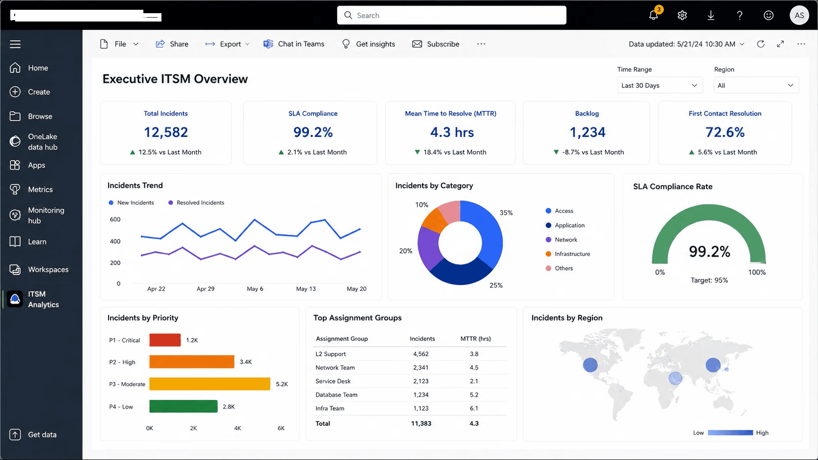Go to Home in sidebar

[29, 68]
